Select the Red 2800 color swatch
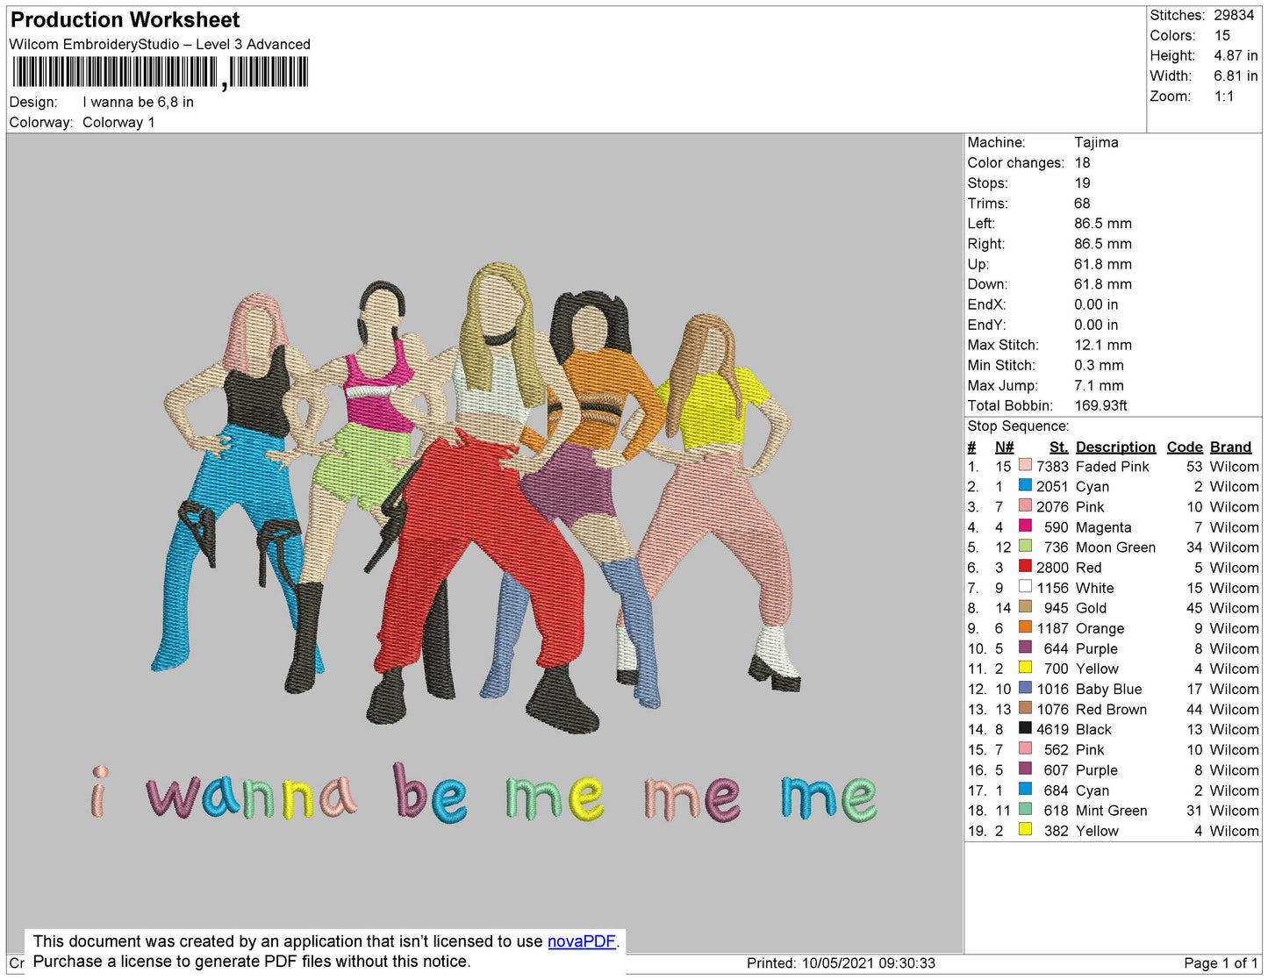Screen dimensions: 1268x980 click(1025, 565)
